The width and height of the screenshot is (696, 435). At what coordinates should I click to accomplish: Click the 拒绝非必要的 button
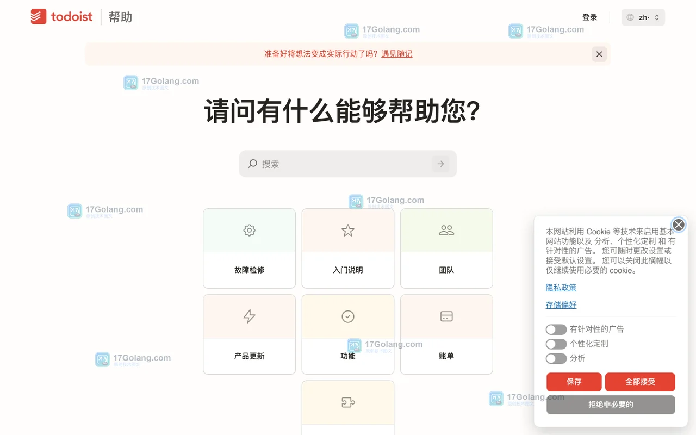tap(611, 405)
